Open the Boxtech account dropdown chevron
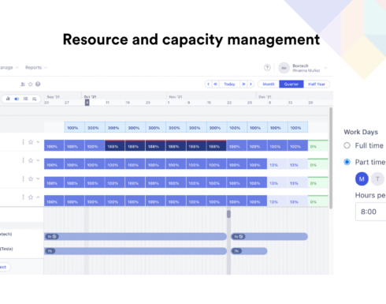This screenshot has height=304, width=386. tap(325, 68)
